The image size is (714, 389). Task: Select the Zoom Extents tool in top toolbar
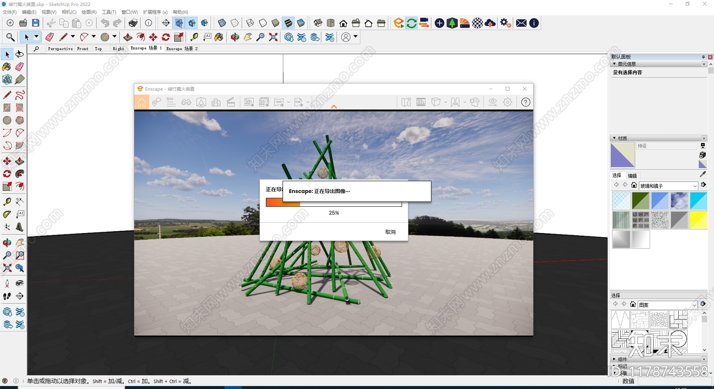(273, 37)
